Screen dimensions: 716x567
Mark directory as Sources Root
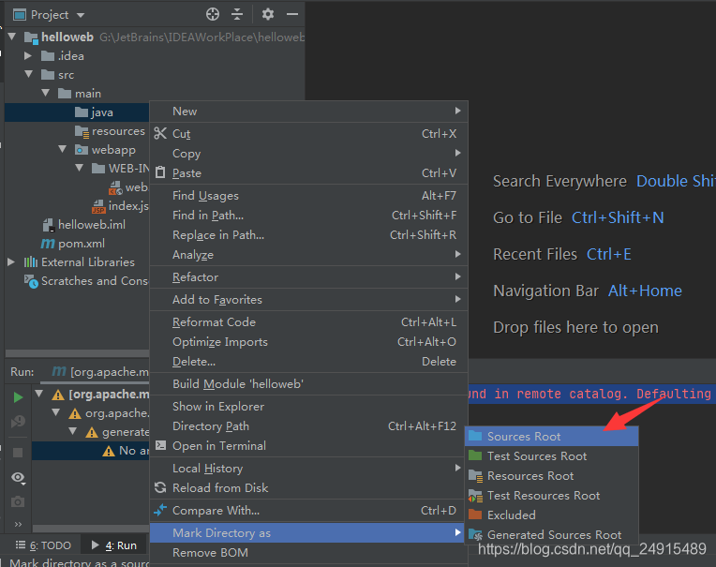pyautogui.click(x=551, y=437)
